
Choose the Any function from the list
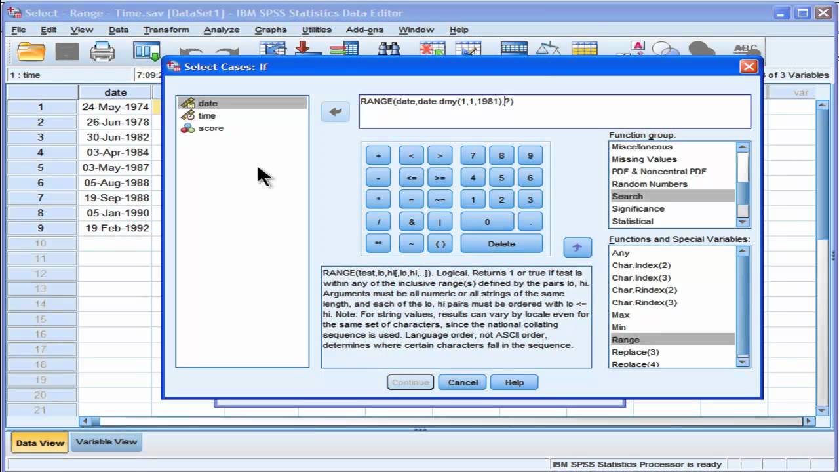coord(672,253)
